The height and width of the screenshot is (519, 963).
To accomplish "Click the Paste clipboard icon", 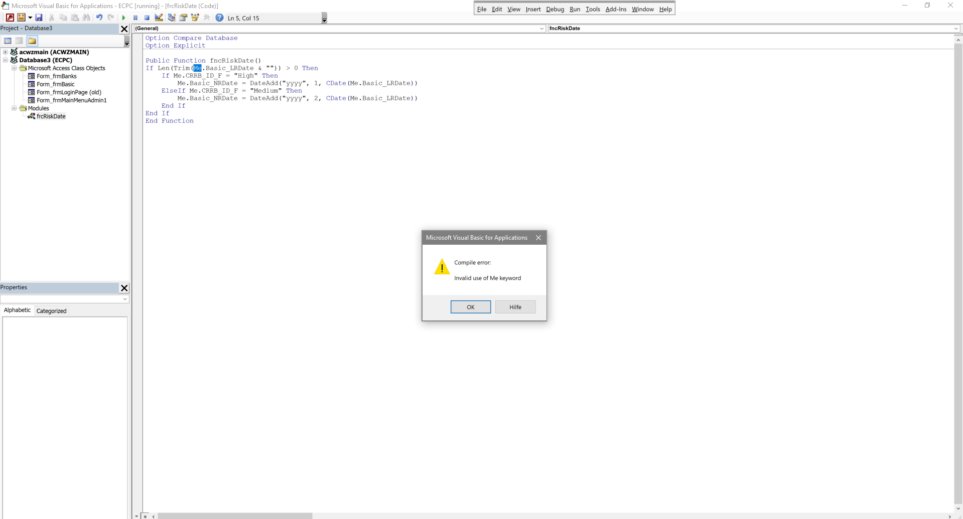I will tap(75, 18).
